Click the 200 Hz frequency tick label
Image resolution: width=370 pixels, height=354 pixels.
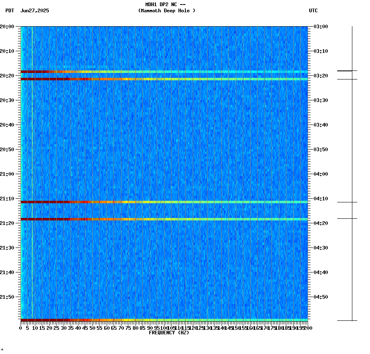pyautogui.click(x=307, y=328)
